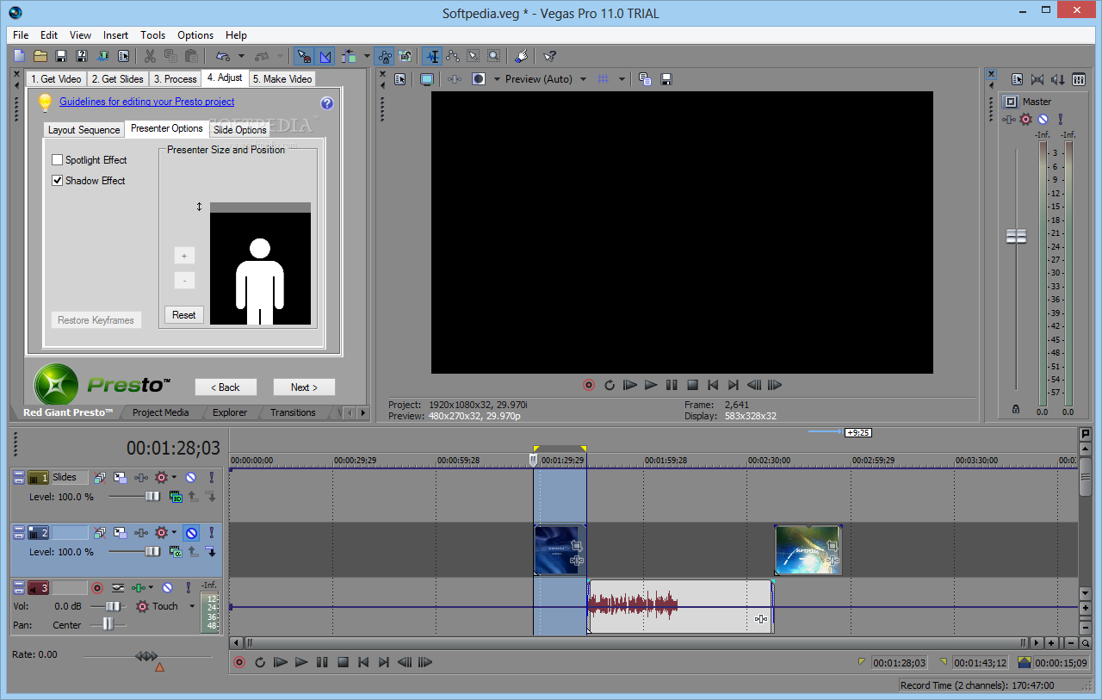
Task: Open the Insert menu
Action: click(115, 35)
